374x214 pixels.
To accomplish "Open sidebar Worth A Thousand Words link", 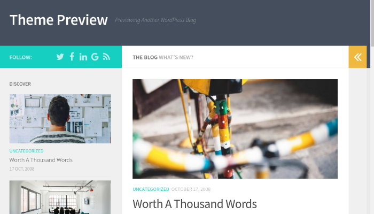I will [41, 160].
